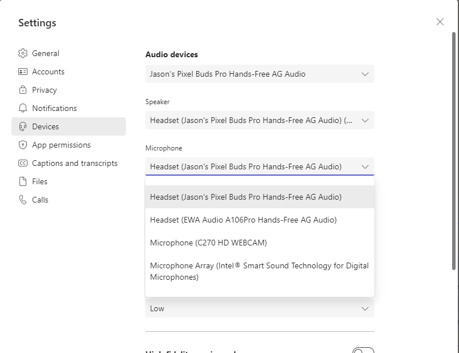Select EWA Audio A106Pro headset microphone

(260, 220)
